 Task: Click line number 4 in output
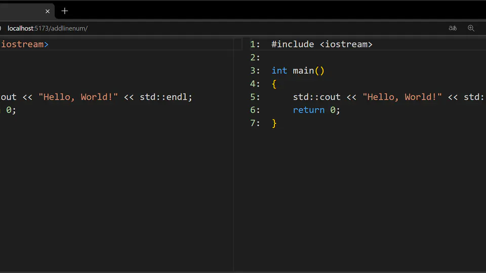pos(255,84)
